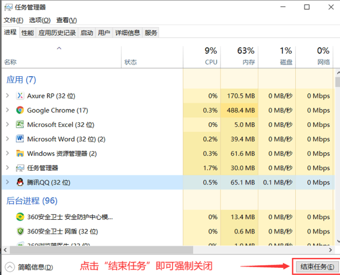Click the 结束任务 button

(317, 267)
